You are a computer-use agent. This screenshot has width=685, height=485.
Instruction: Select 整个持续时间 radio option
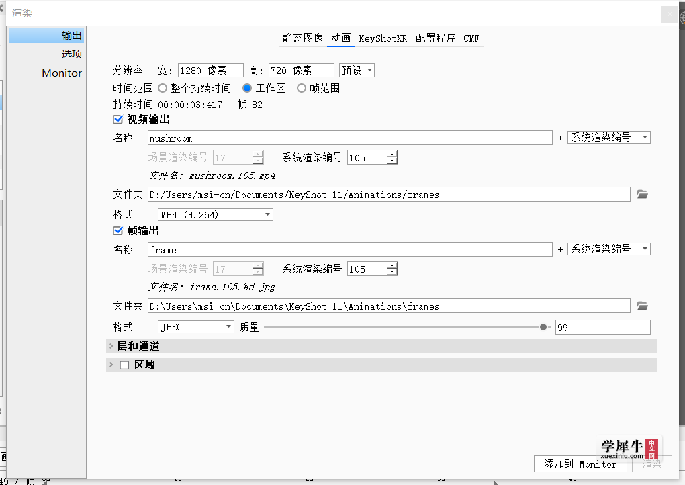pos(163,88)
